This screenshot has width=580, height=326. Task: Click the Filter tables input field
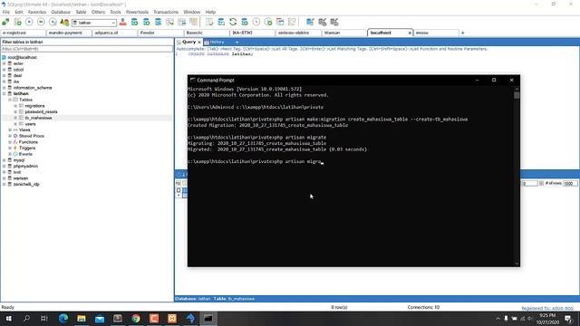click(87, 49)
